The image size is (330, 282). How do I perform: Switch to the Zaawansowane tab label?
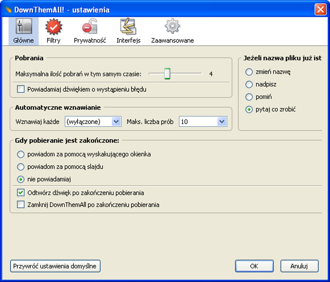coord(172,40)
